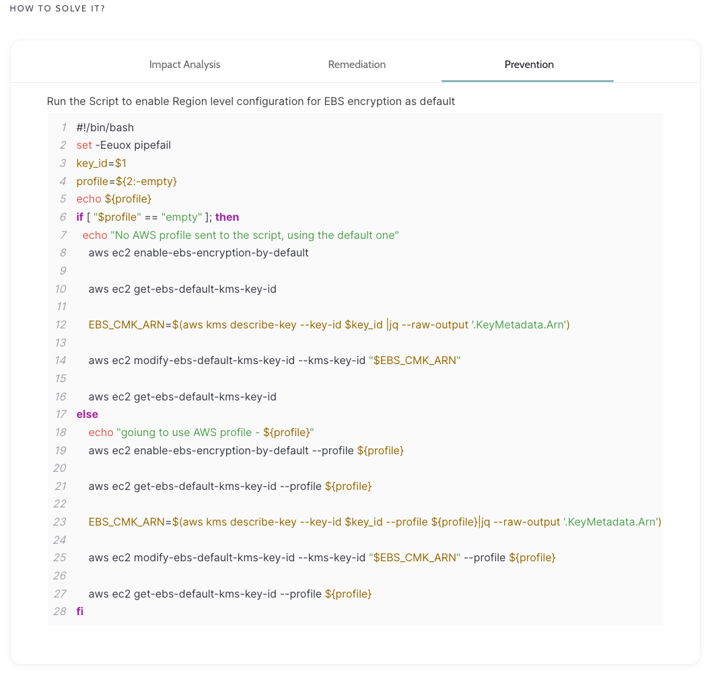This screenshot has width=708, height=675.
Task: Click line number 28 in the gutter
Action: pyautogui.click(x=60, y=611)
